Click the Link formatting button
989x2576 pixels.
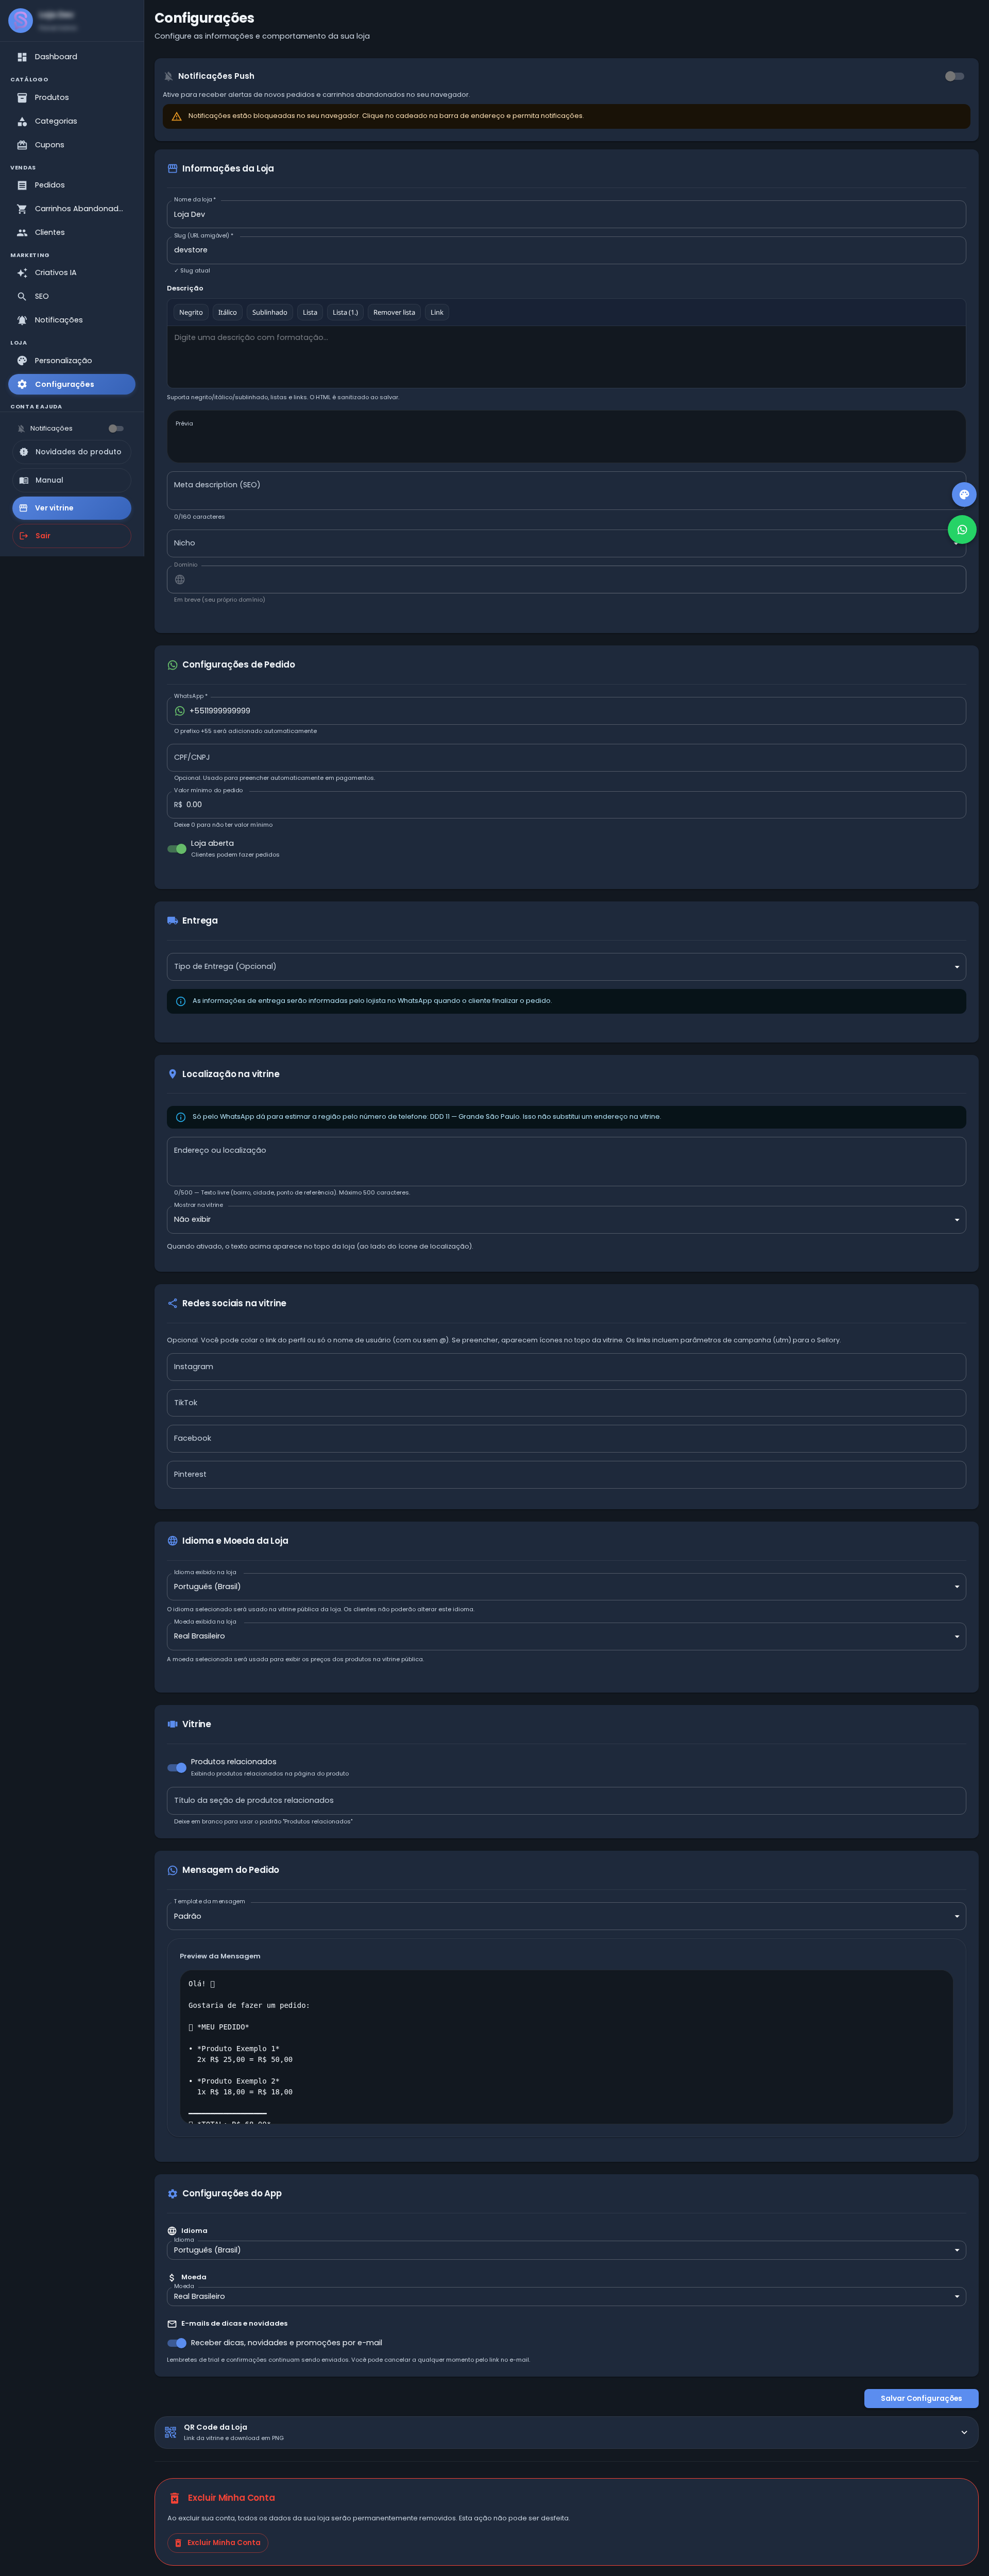(437, 312)
